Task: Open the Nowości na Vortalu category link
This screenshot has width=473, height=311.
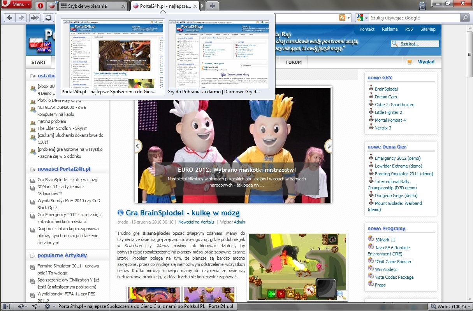Action: (196, 222)
